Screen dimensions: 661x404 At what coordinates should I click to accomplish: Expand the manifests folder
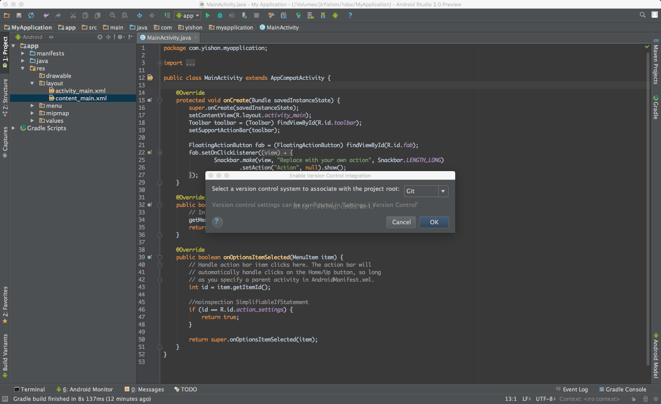(x=23, y=53)
